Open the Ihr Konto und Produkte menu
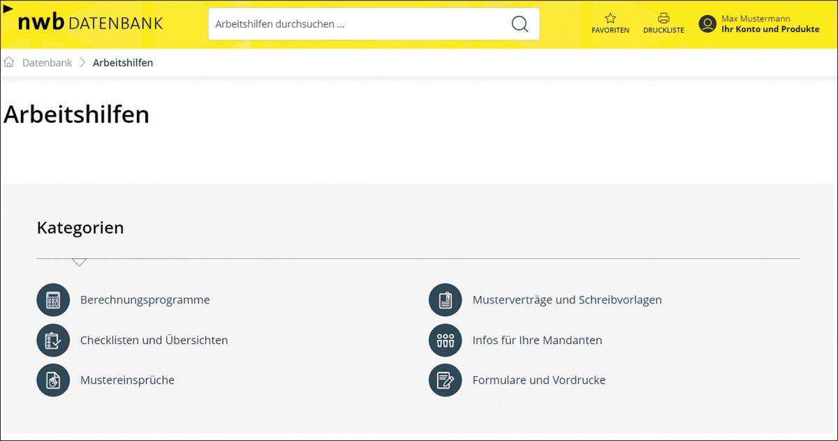Screen dimensions: 838x441 coord(770,29)
